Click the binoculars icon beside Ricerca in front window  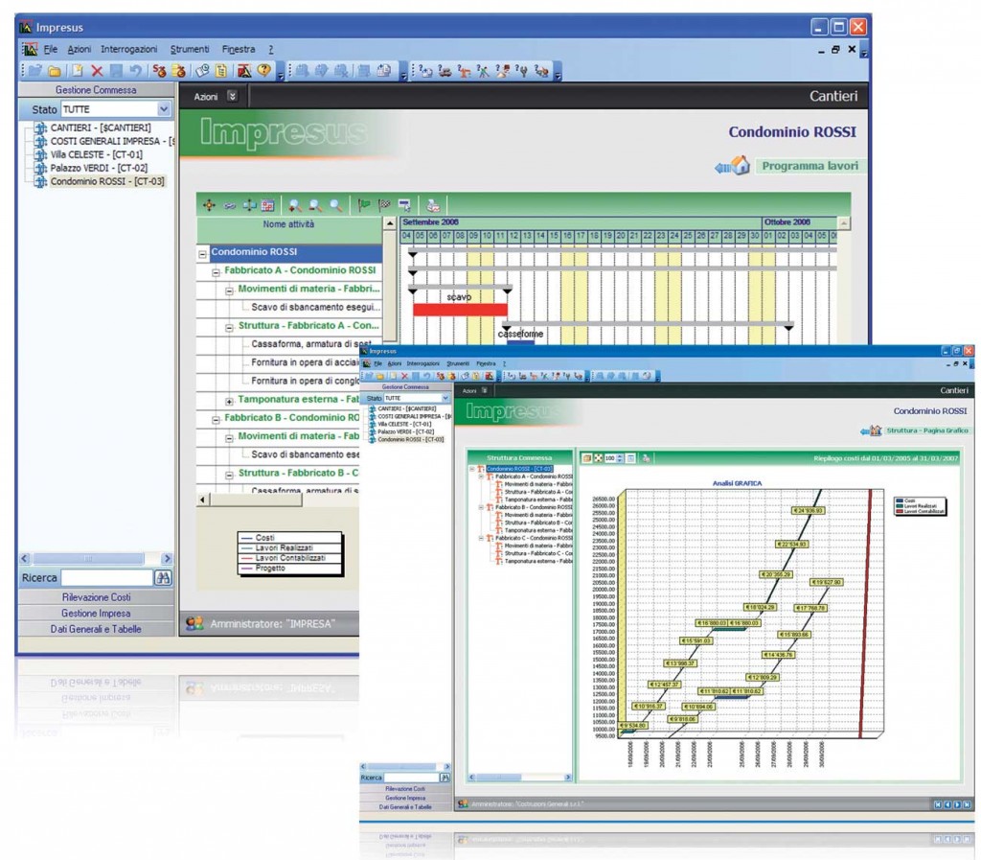pos(445,778)
